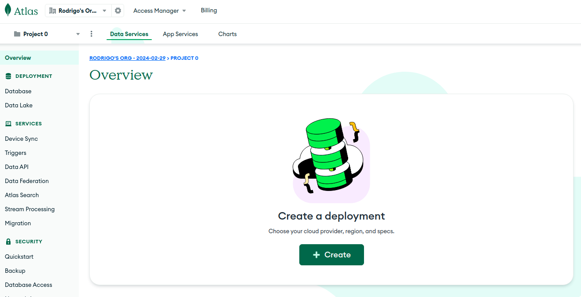Open Stream Processing in the sidebar
581x297 pixels.
[x=29, y=209]
